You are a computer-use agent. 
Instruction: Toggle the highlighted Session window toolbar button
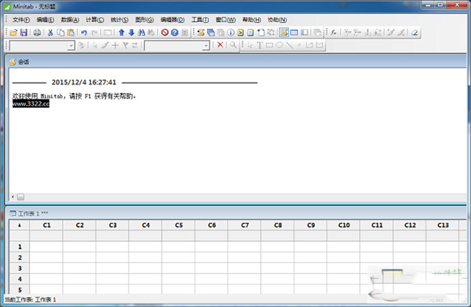click(283, 32)
